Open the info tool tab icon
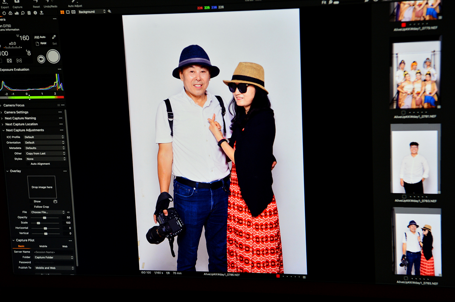Image resolution: width=455 pixels, height=302 pixels. [35, 13]
